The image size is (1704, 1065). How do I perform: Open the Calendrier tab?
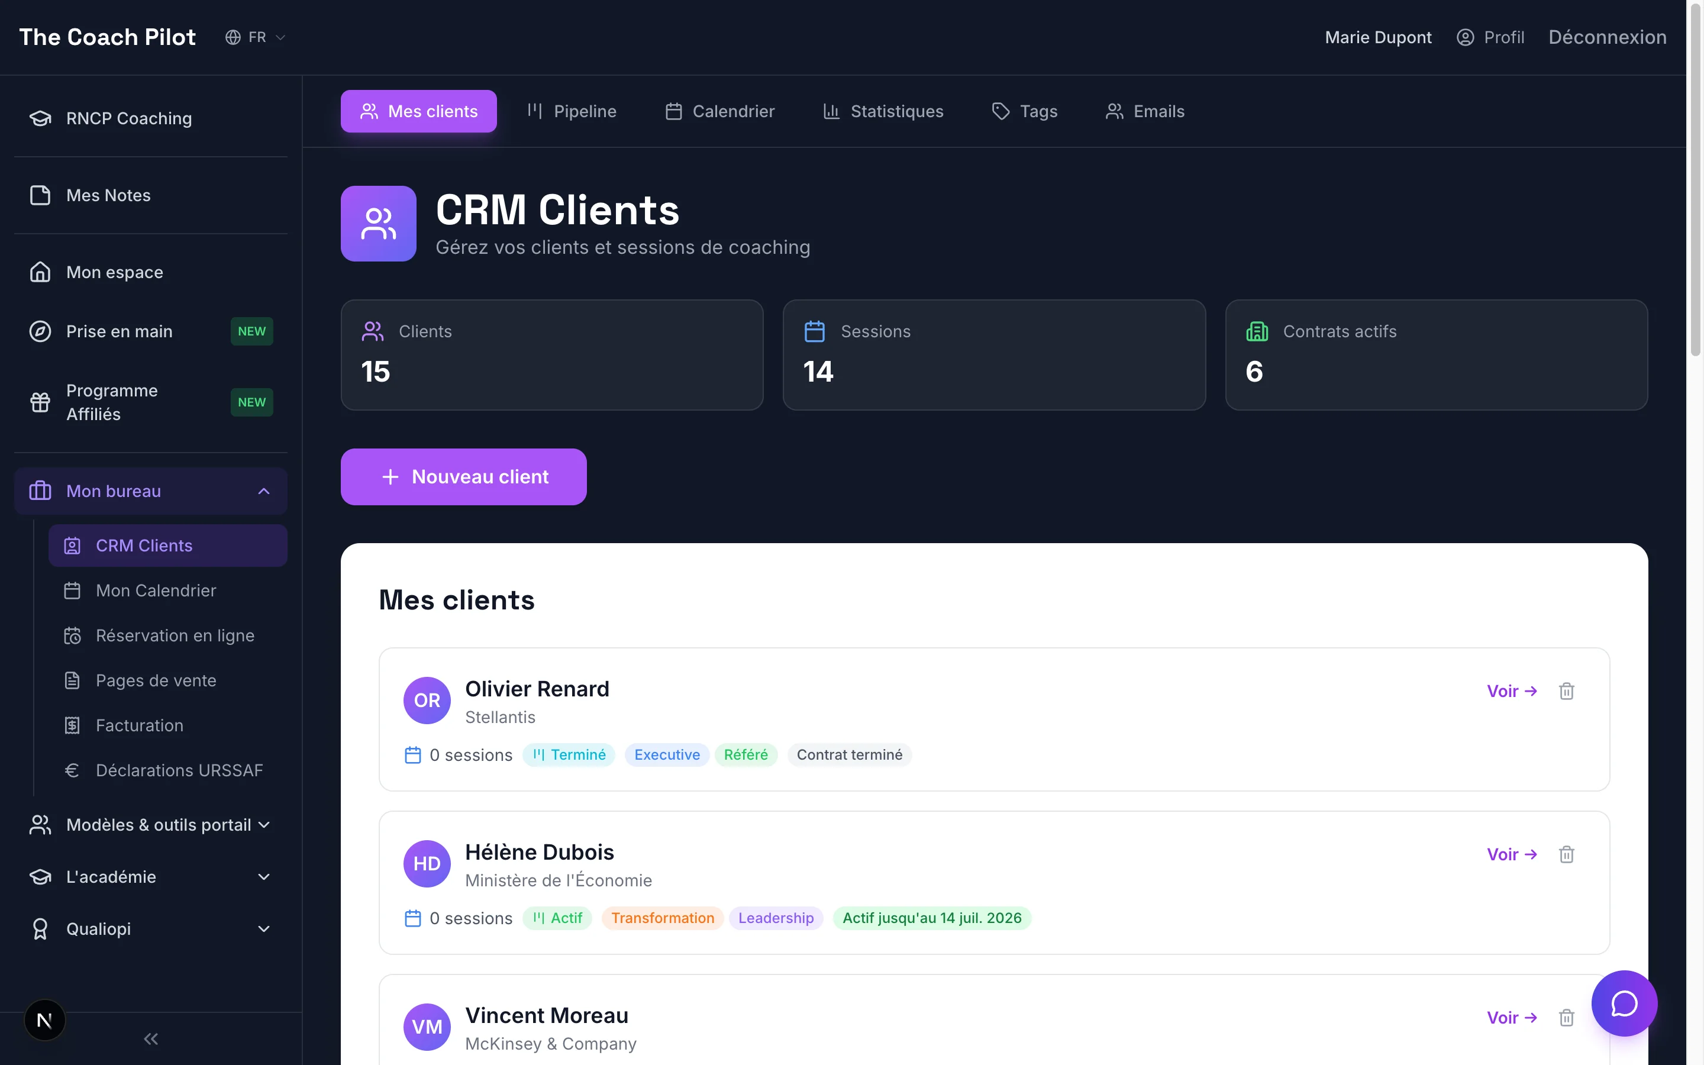[x=719, y=111]
